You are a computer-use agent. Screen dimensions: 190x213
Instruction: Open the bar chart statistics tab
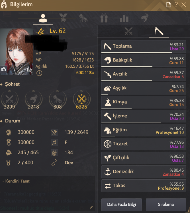[124, 18]
